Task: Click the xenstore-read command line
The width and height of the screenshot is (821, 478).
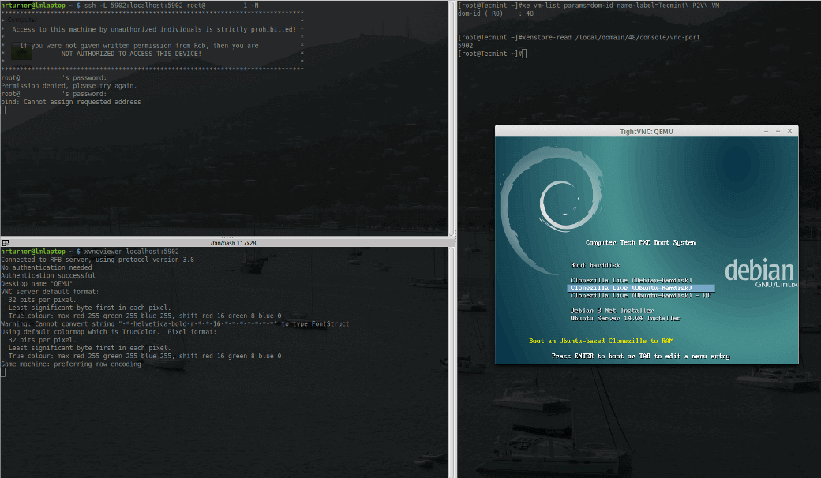Action: point(608,37)
